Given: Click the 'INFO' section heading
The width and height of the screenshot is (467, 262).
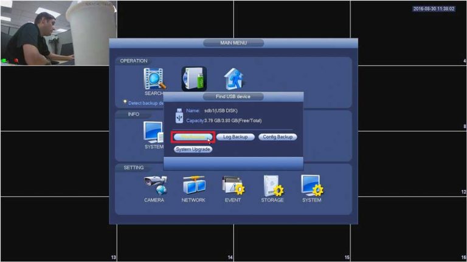Looking at the screenshot, I should [134, 114].
